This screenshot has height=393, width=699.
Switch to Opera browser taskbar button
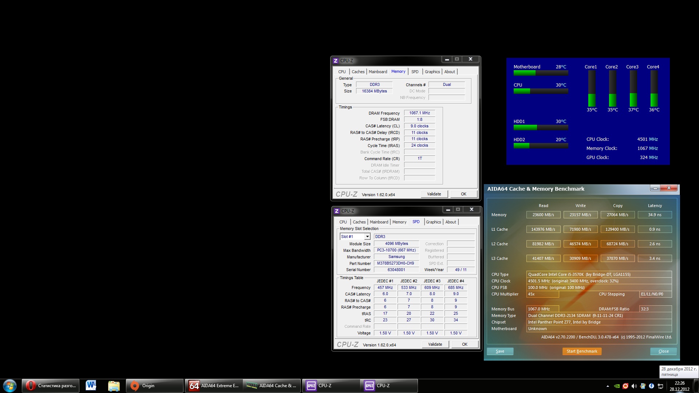(51, 386)
